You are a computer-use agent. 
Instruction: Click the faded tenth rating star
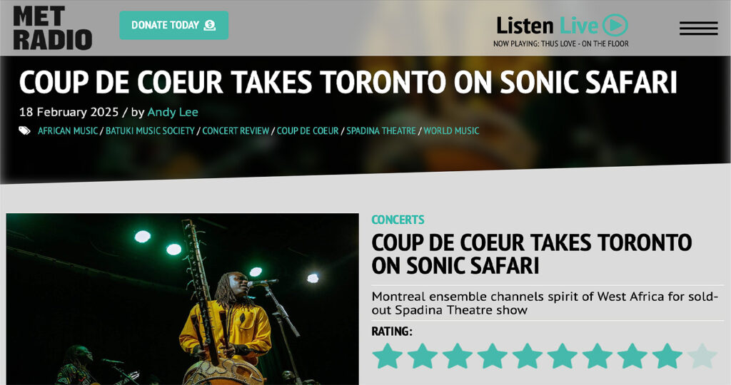pos(702,356)
